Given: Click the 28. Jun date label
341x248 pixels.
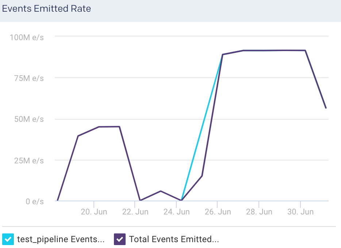Looking at the screenshot, I should 259,212.
